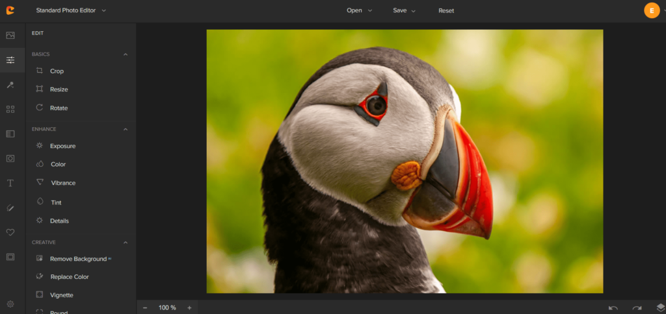
Task: Redo the last action
Action: [637, 308]
